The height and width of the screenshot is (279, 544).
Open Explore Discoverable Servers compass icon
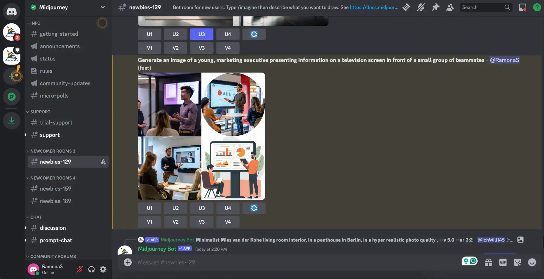tap(11, 96)
